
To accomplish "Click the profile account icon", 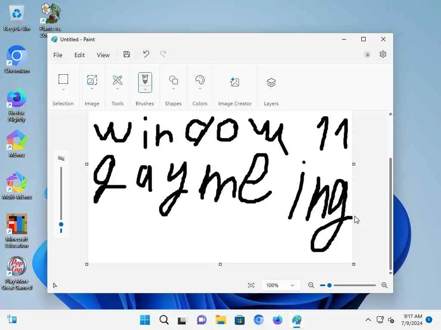I will point(367,55).
